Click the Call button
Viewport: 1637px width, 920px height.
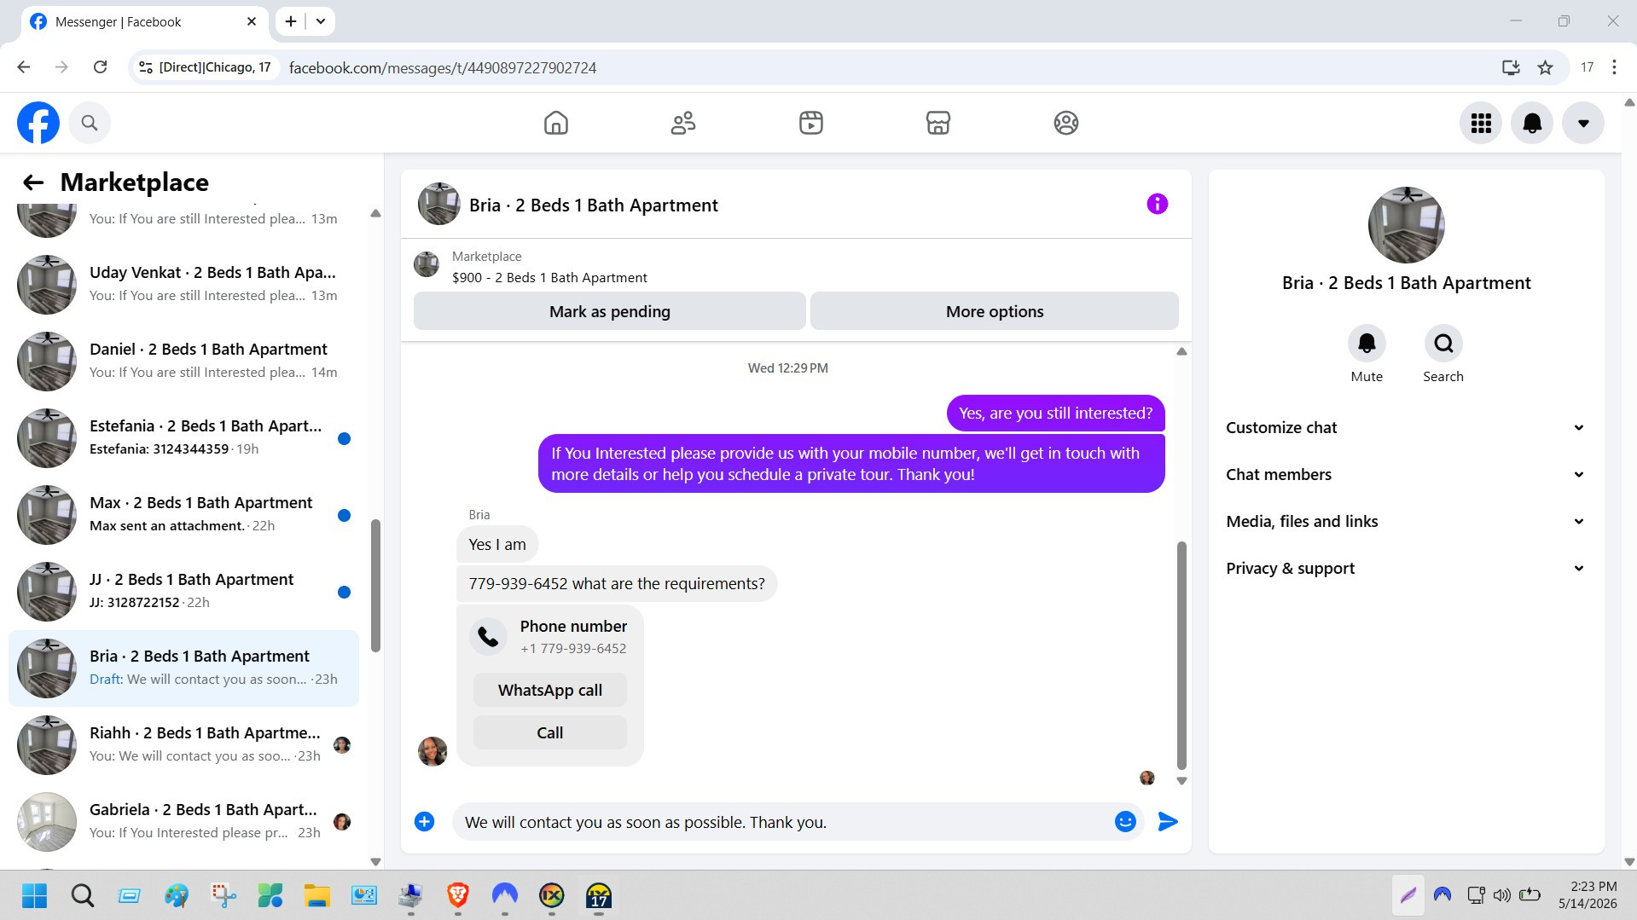[x=550, y=732]
